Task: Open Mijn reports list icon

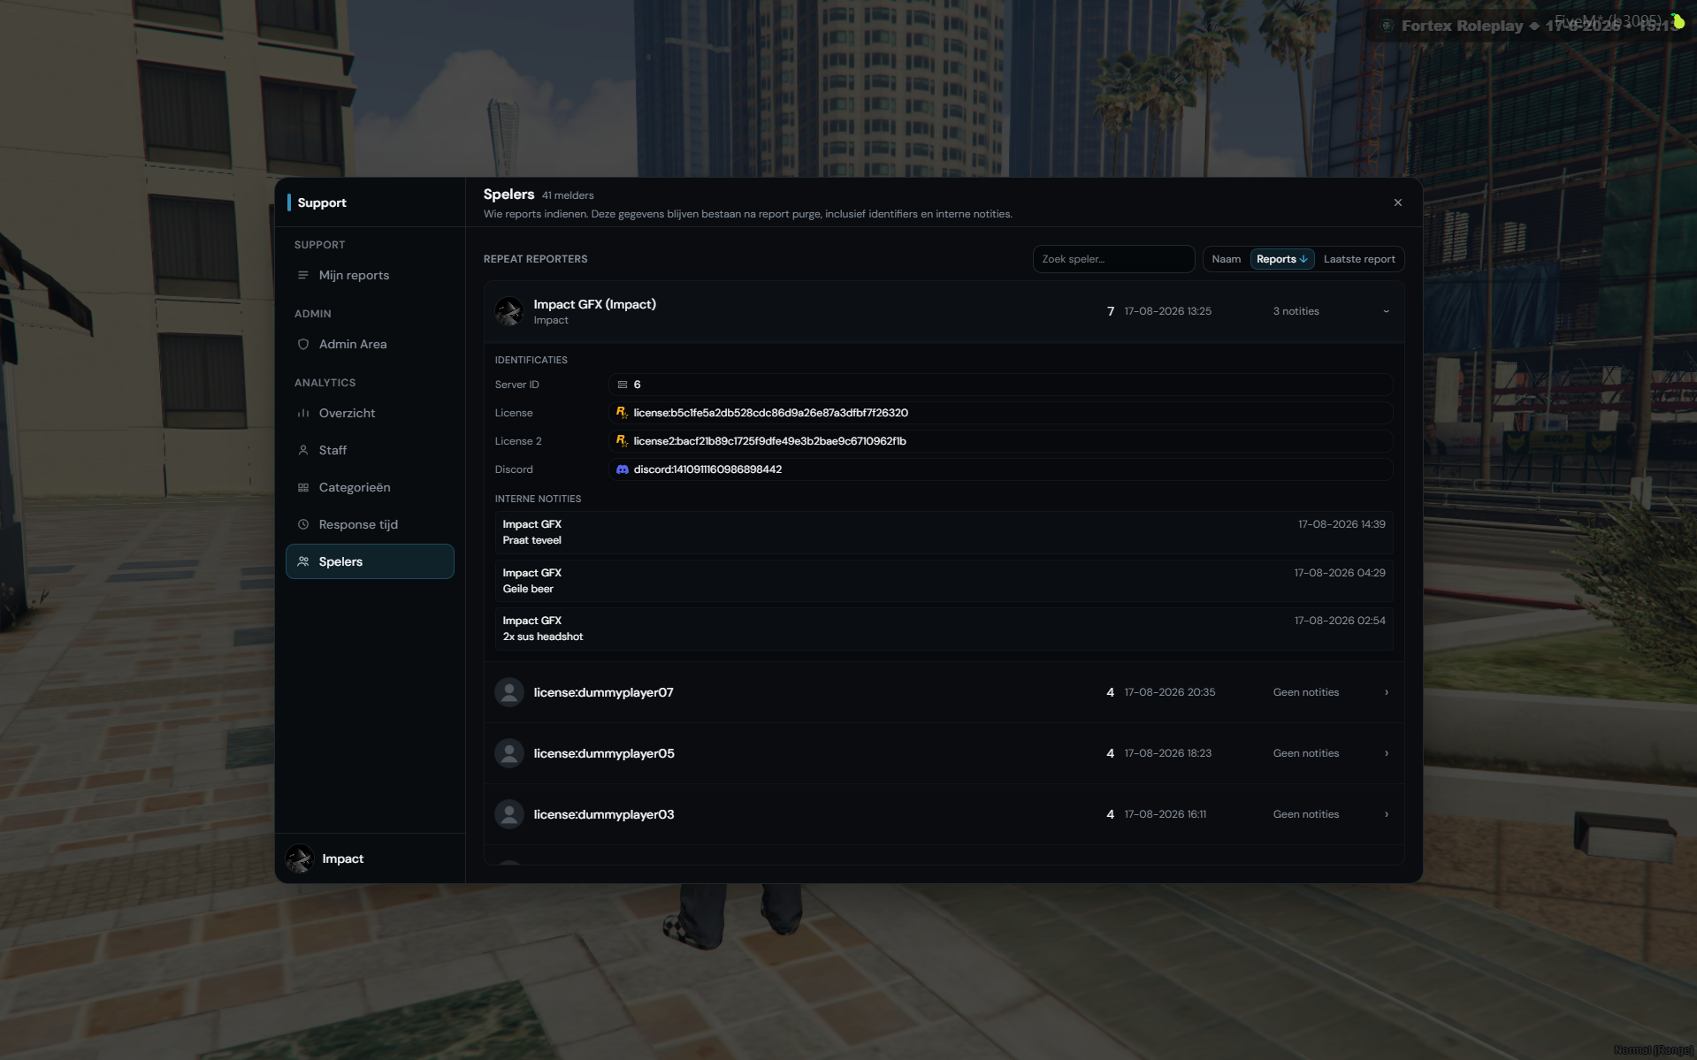Action: tap(303, 275)
